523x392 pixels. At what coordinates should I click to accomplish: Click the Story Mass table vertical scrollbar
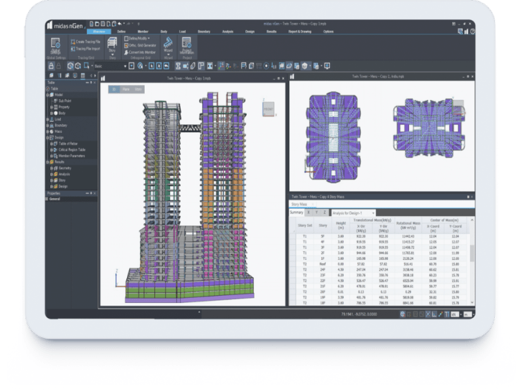[472, 253]
